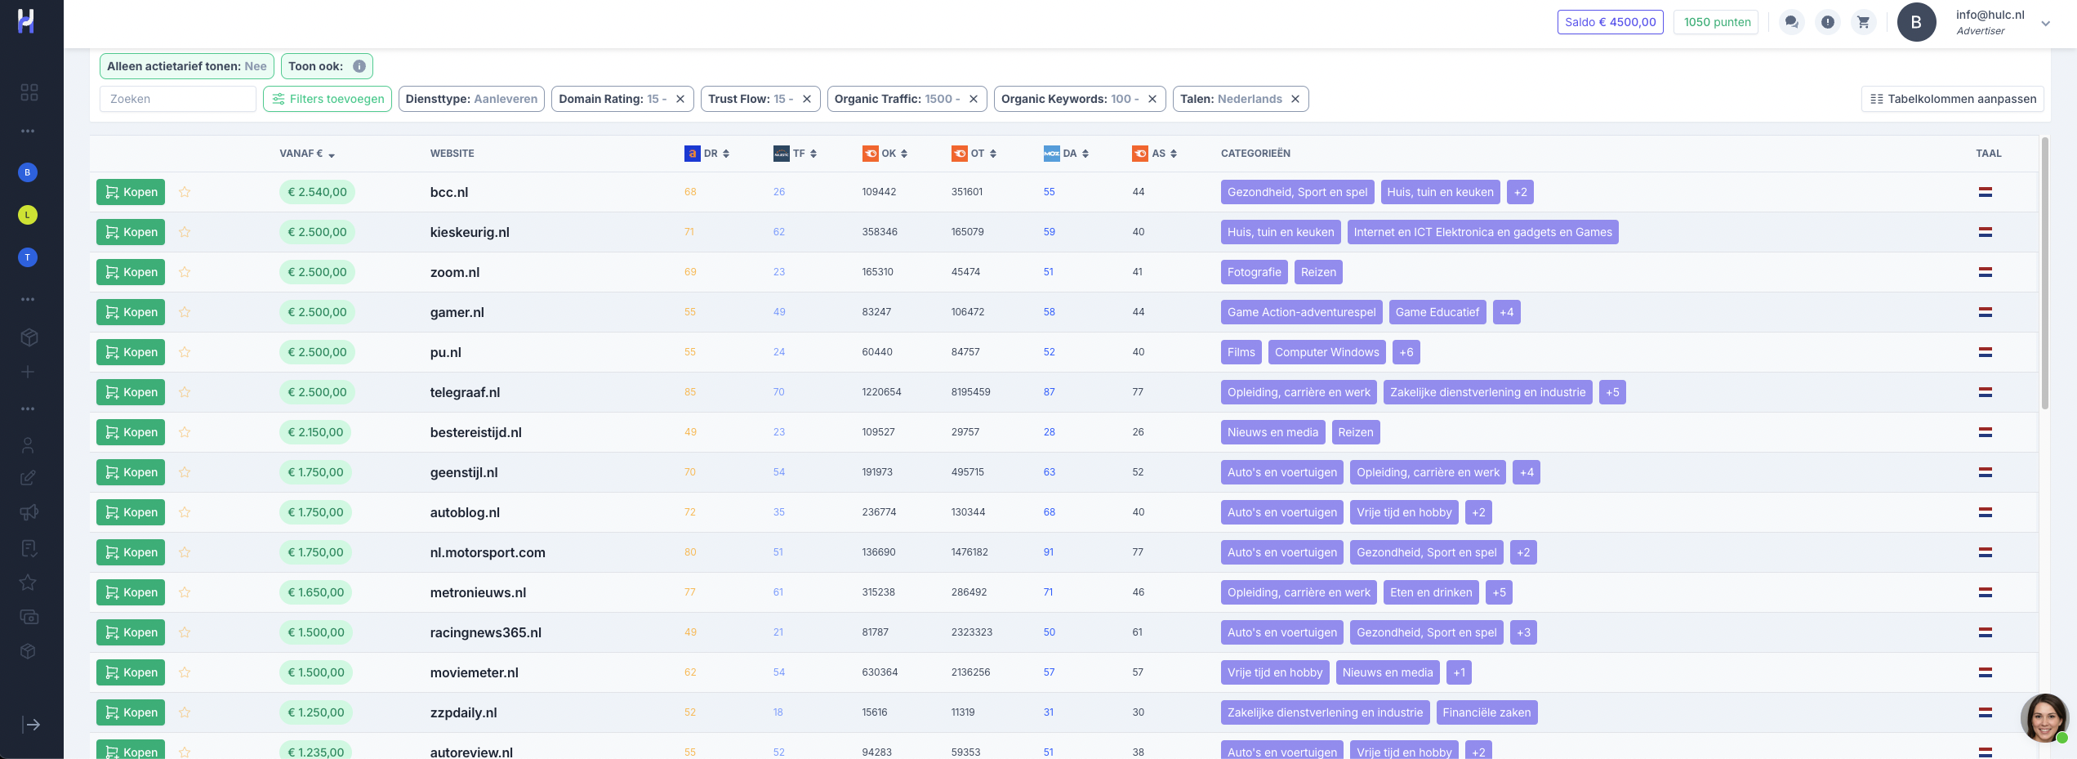Click 1050 punten button
Screen dimensions: 2077x759
pyautogui.click(x=1717, y=22)
